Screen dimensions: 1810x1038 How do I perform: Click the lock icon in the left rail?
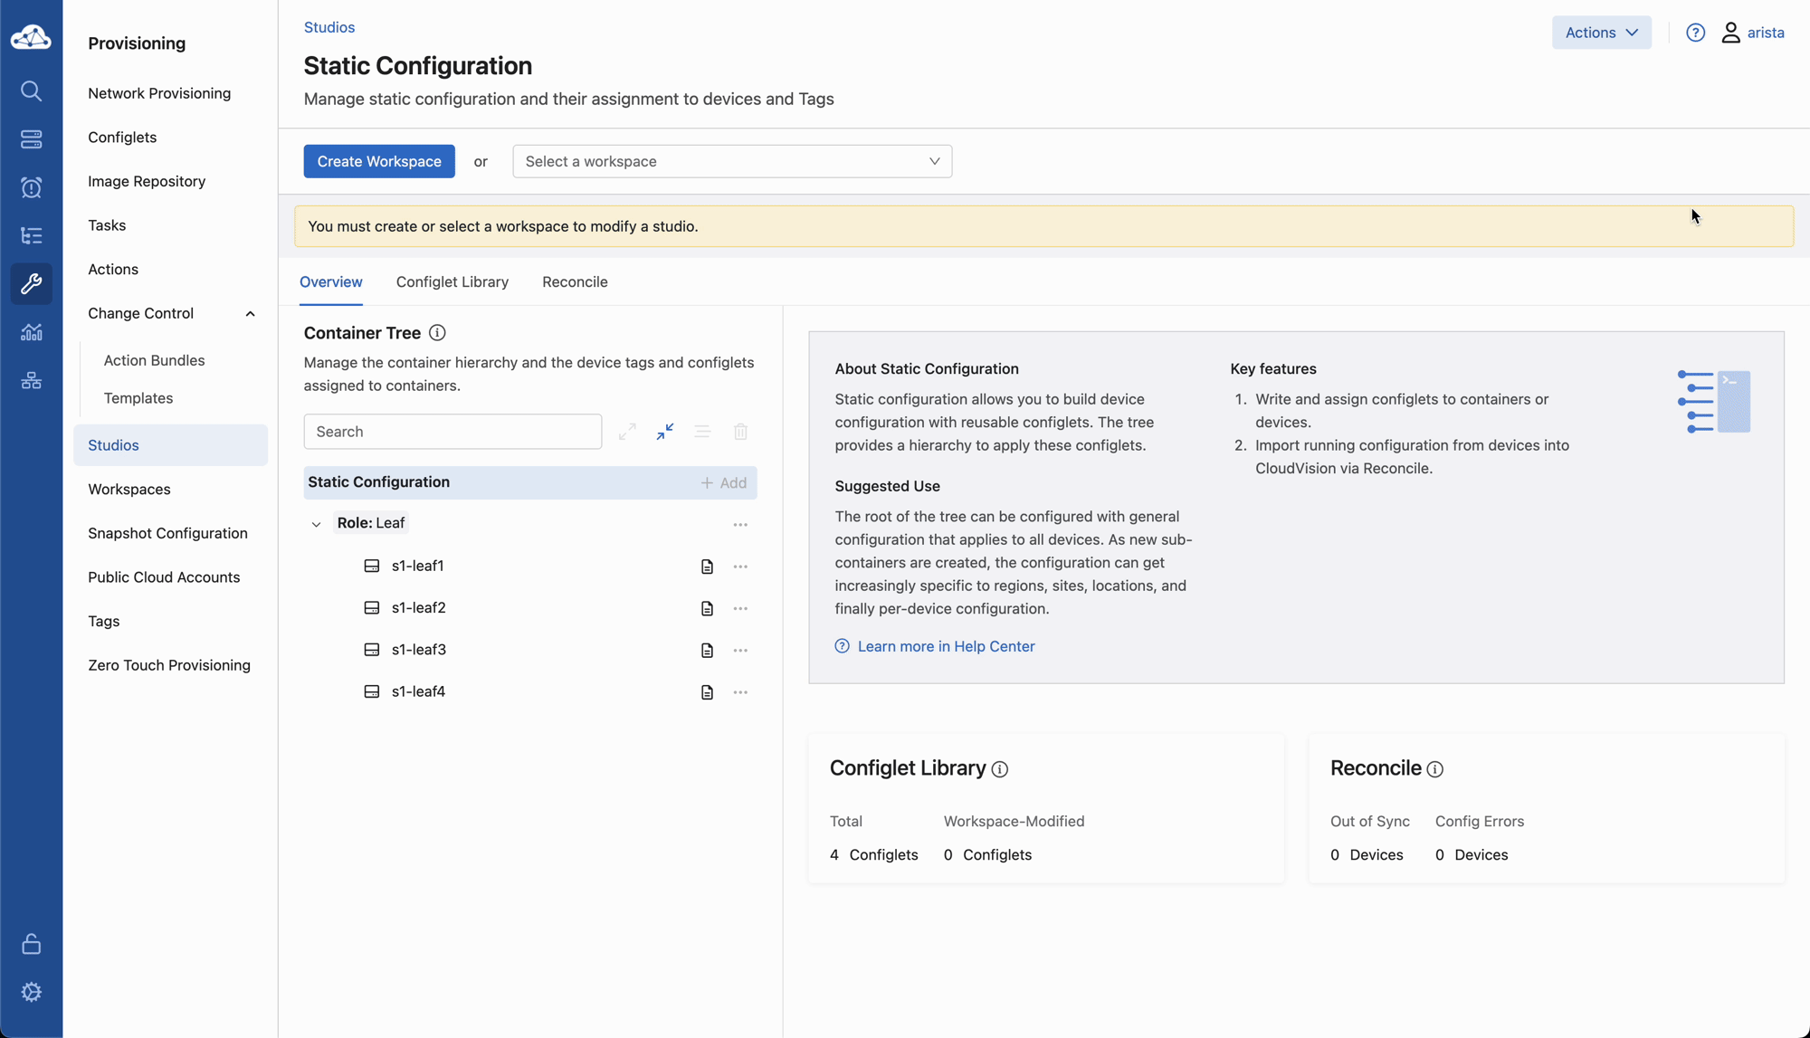point(31,944)
